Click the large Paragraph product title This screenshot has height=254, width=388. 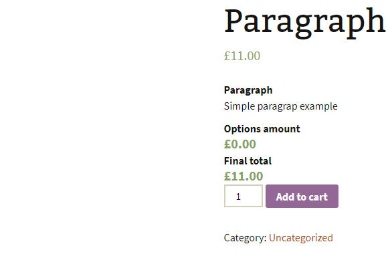pos(304,22)
